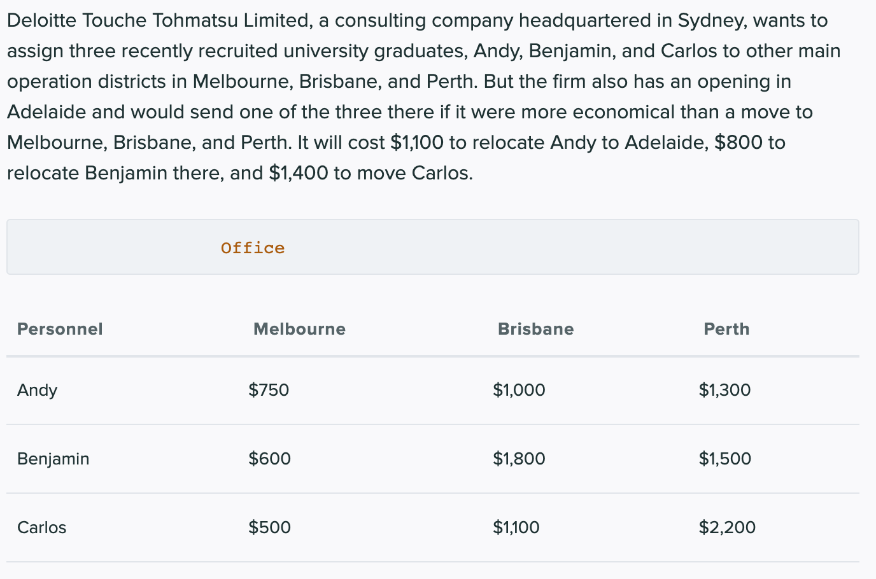The image size is (876, 579).
Task: Click the Benjamin row label
Action: [53, 459]
